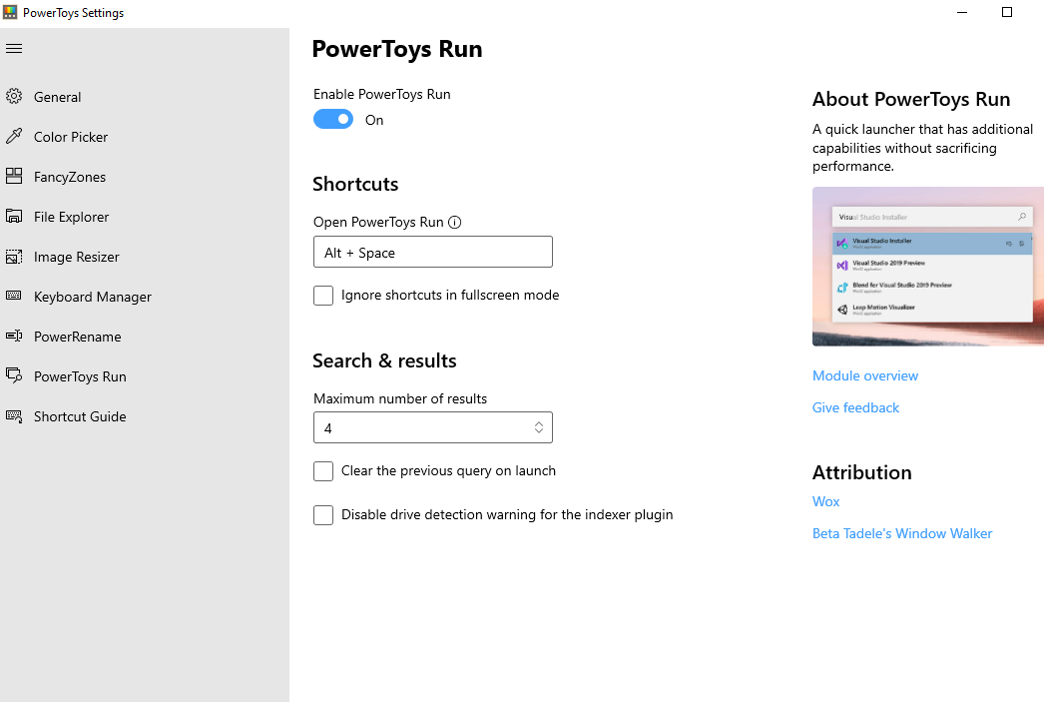
Task: Select the Color Picker module icon
Action: click(15, 137)
